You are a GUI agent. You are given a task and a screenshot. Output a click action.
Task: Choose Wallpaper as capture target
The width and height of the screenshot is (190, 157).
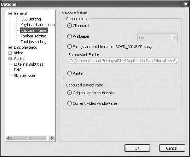(x=69, y=36)
